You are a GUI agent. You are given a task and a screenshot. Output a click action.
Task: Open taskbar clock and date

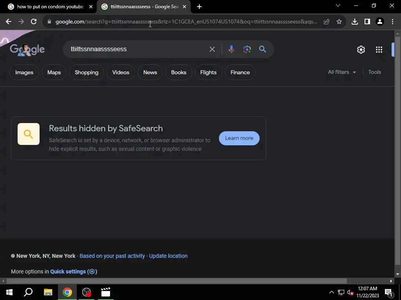pyautogui.click(x=367, y=292)
